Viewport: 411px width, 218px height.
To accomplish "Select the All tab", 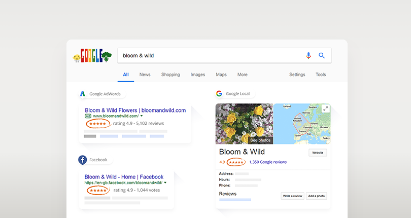I will (x=126, y=75).
